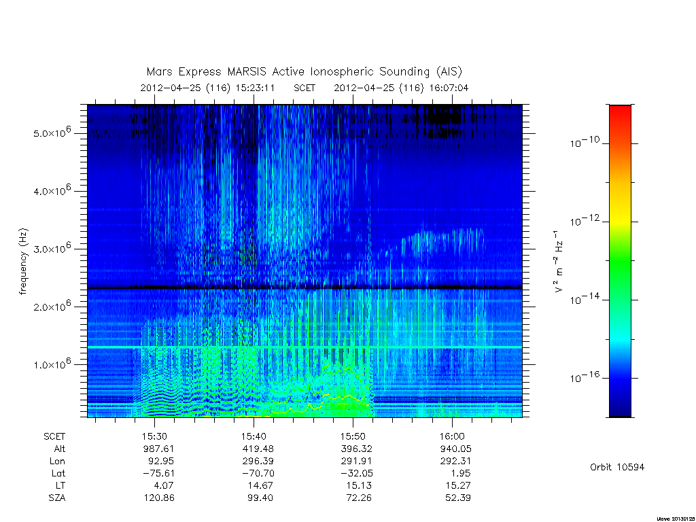Click the 15:50 time axis label
The image size is (696, 522).
[353, 437]
